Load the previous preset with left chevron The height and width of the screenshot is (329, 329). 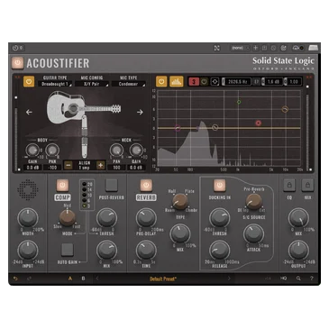point(97,279)
